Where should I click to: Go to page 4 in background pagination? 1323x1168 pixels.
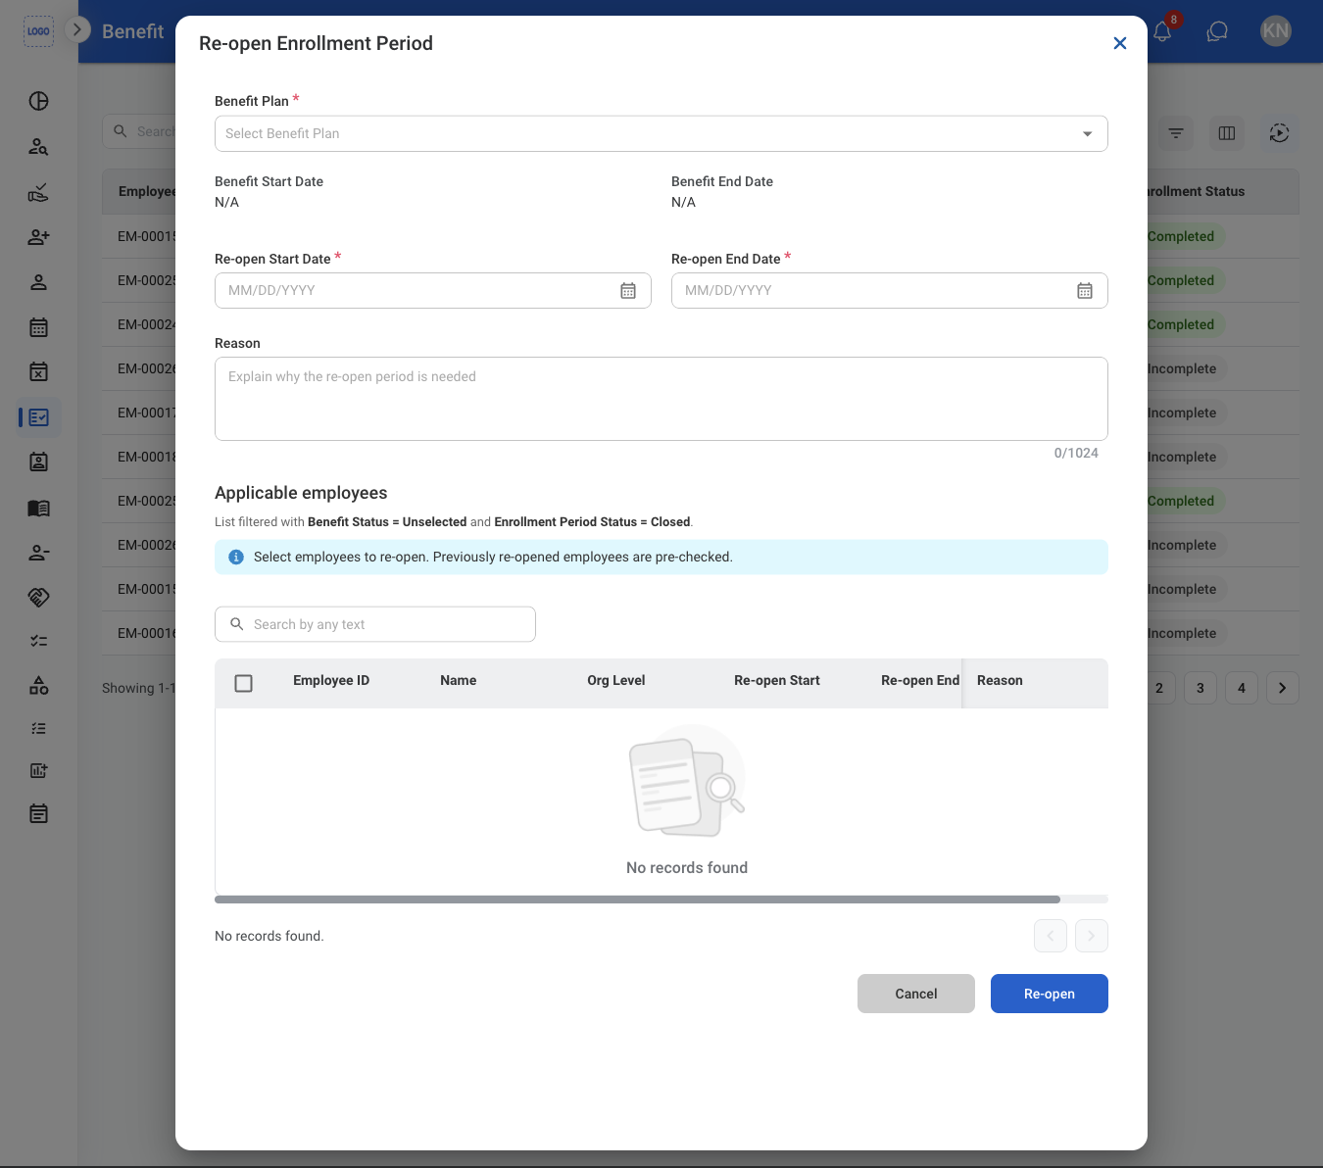tap(1242, 688)
